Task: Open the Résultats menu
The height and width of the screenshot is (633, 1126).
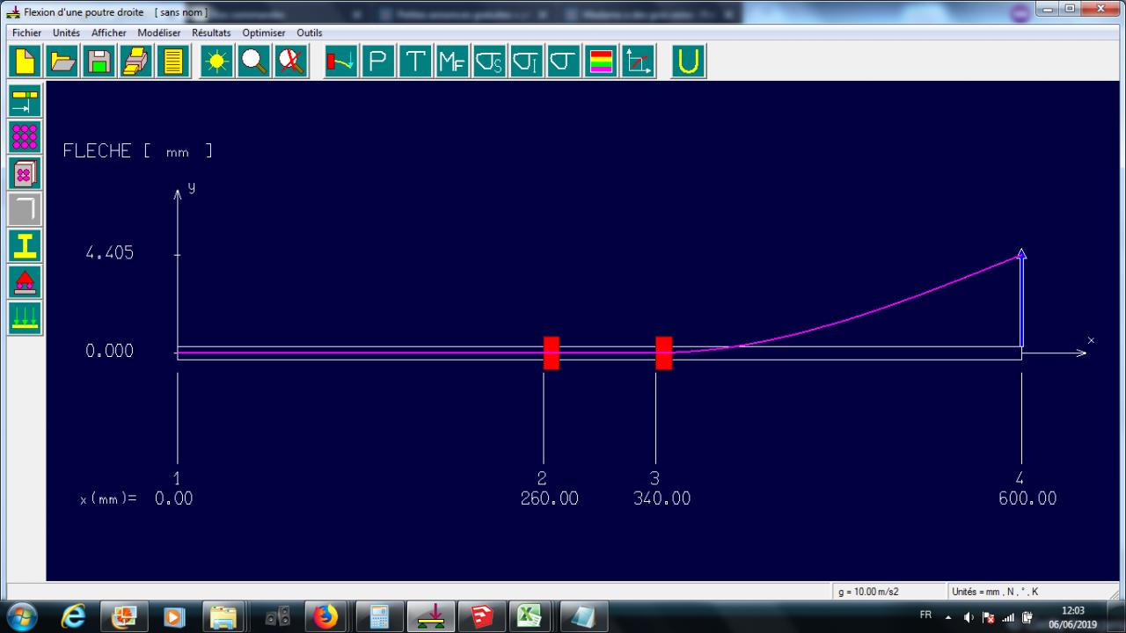Action: pyautogui.click(x=211, y=33)
